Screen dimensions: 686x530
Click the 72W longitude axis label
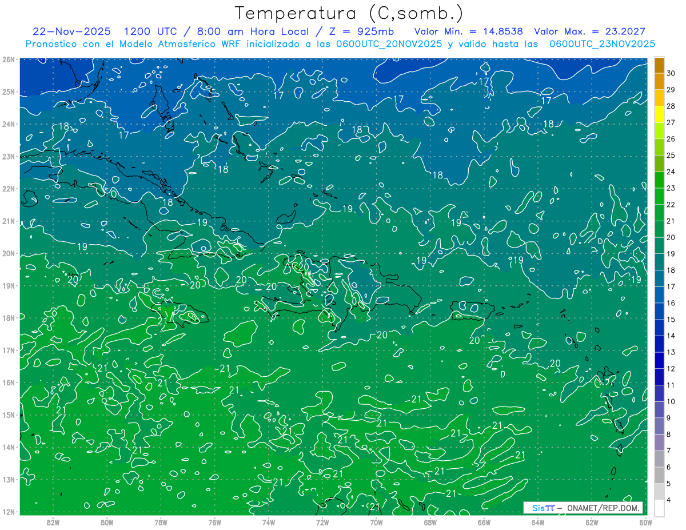(322, 522)
